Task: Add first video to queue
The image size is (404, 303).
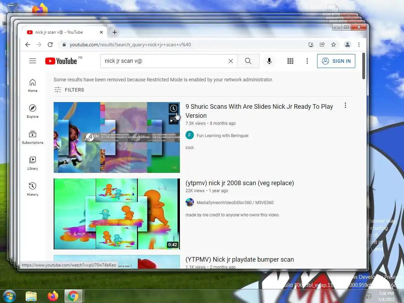Action: (174, 120)
